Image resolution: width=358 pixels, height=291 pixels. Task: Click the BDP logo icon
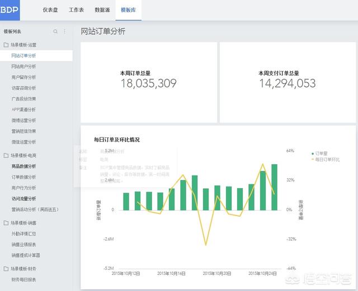tap(10, 10)
